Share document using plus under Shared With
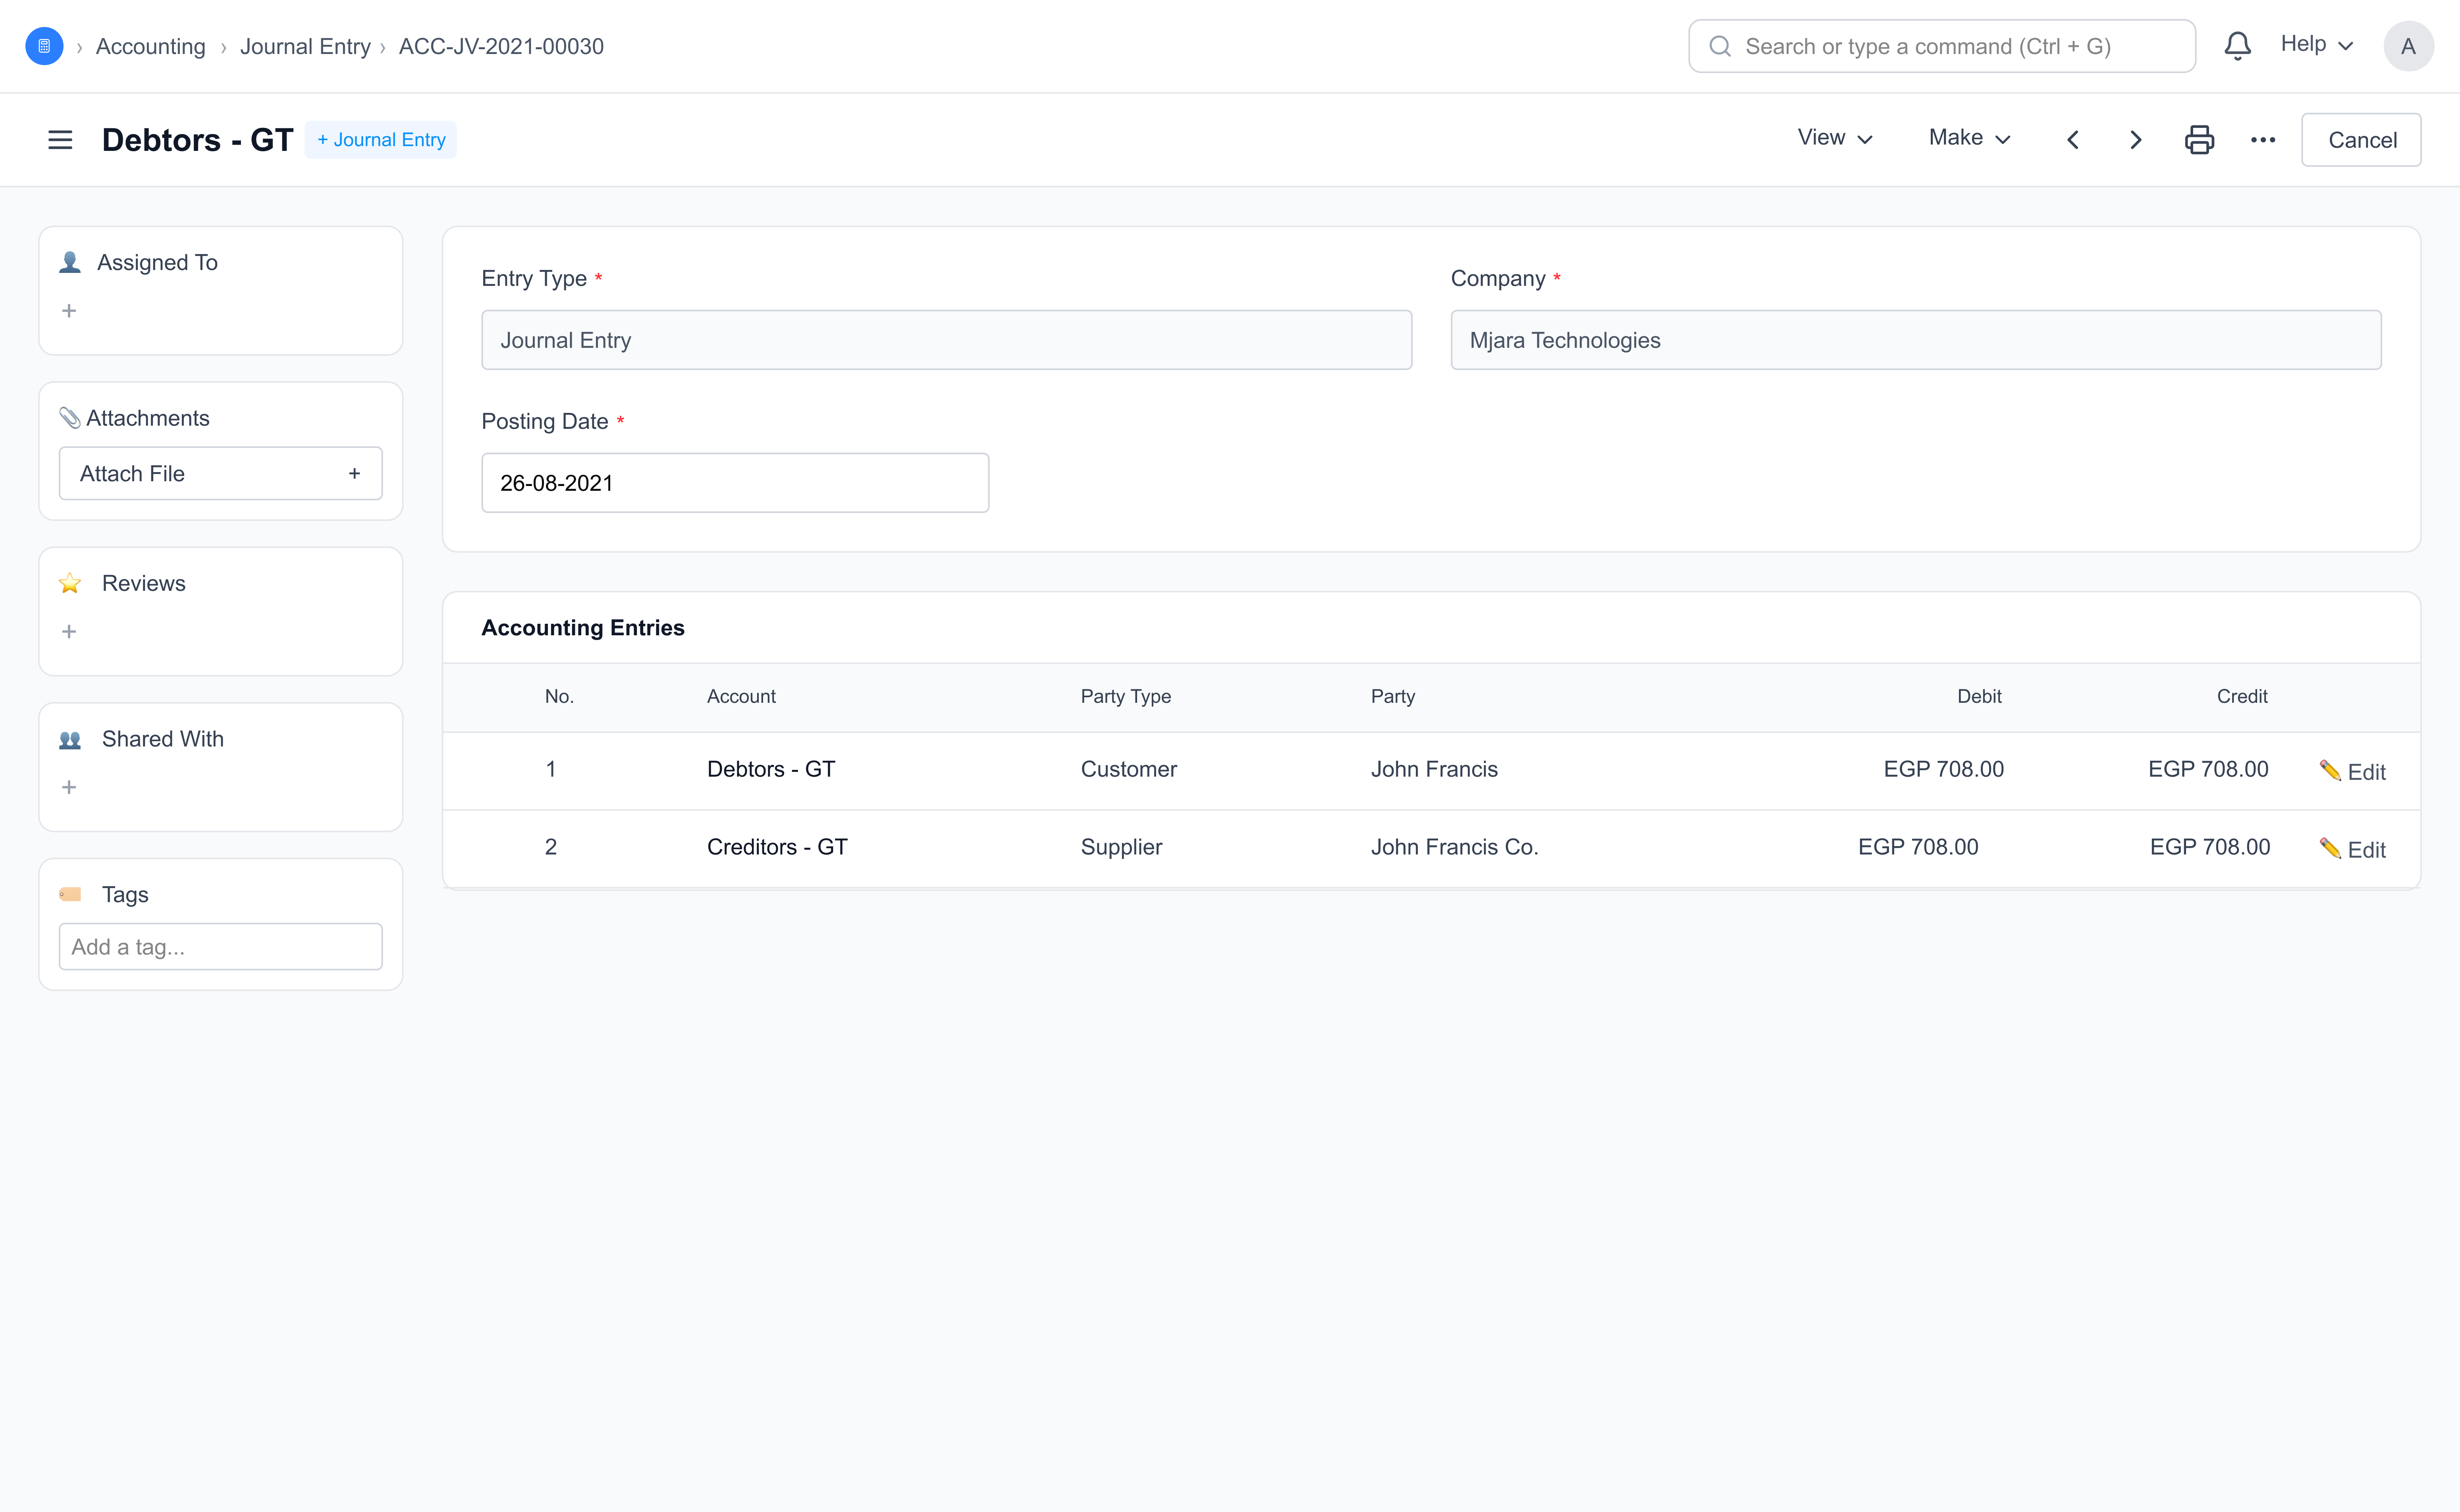 point(69,788)
